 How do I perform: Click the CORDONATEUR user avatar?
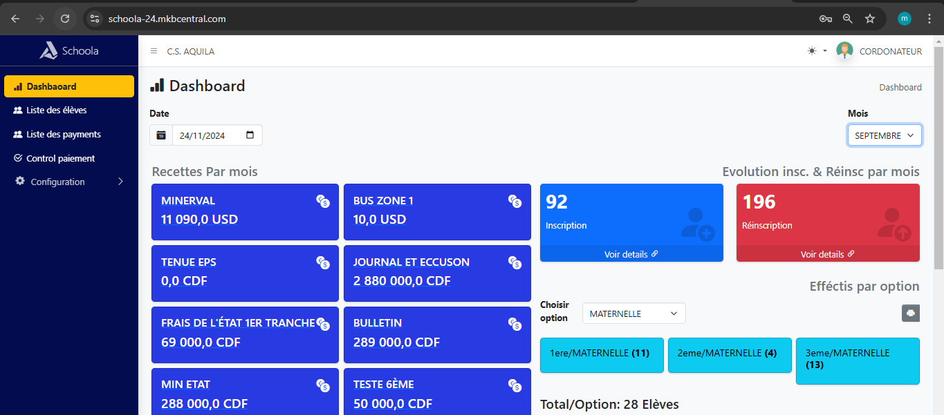click(x=844, y=50)
